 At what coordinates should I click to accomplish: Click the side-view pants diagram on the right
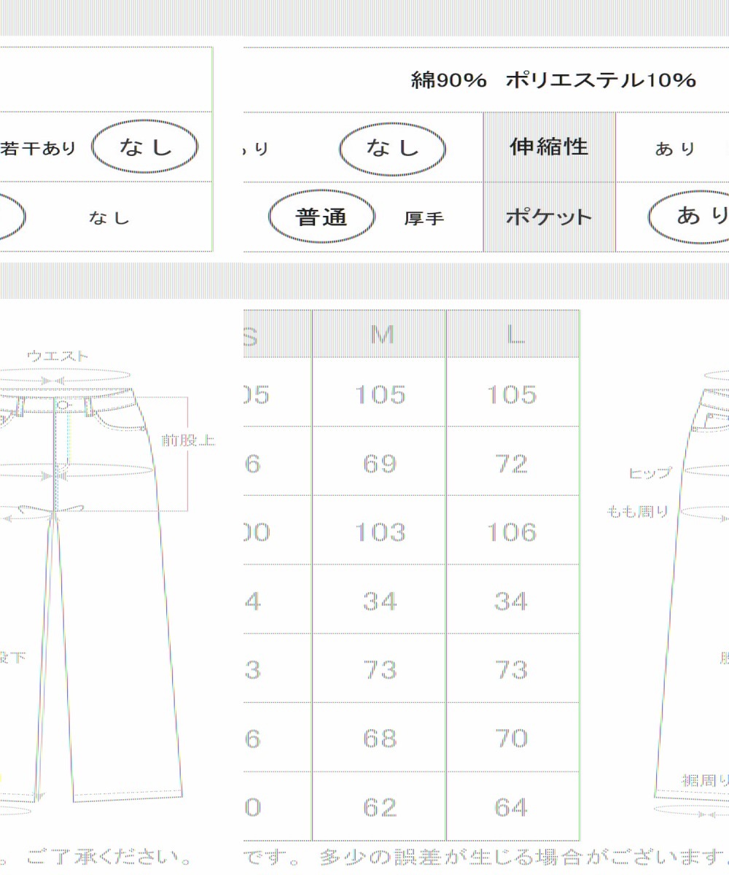click(x=693, y=583)
